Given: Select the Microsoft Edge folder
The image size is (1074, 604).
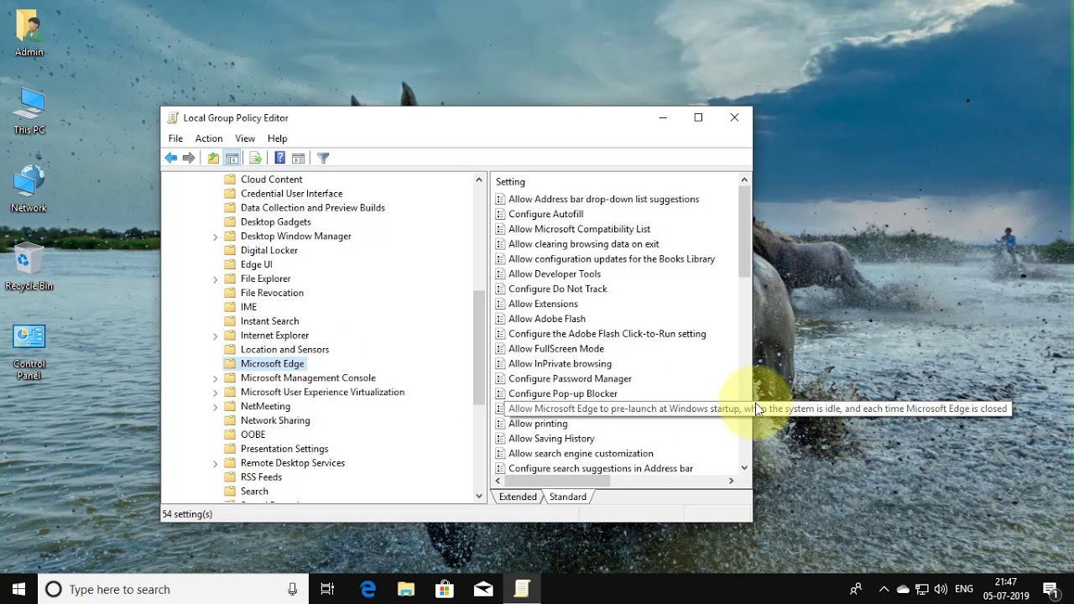Looking at the screenshot, I should point(272,364).
